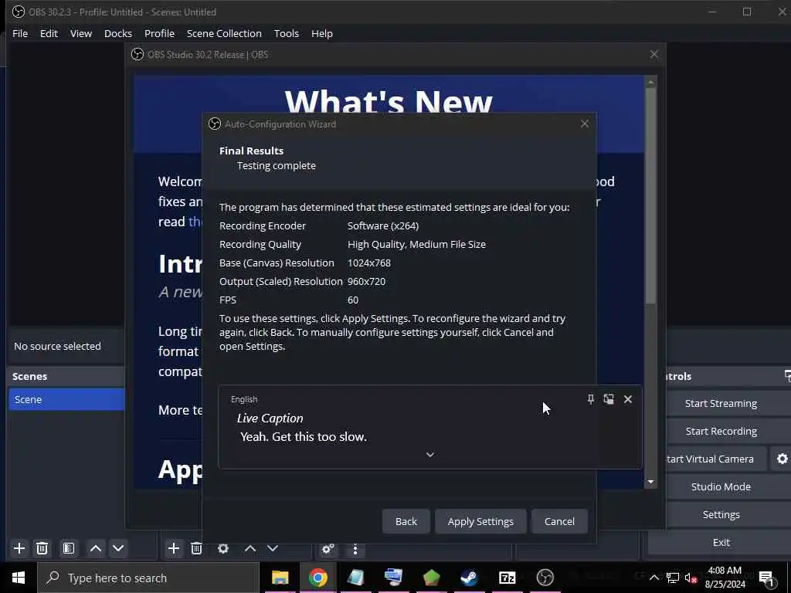Cancel the Auto-Configuration Wizard
This screenshot has width=791, height=593.
pos(559,521)
